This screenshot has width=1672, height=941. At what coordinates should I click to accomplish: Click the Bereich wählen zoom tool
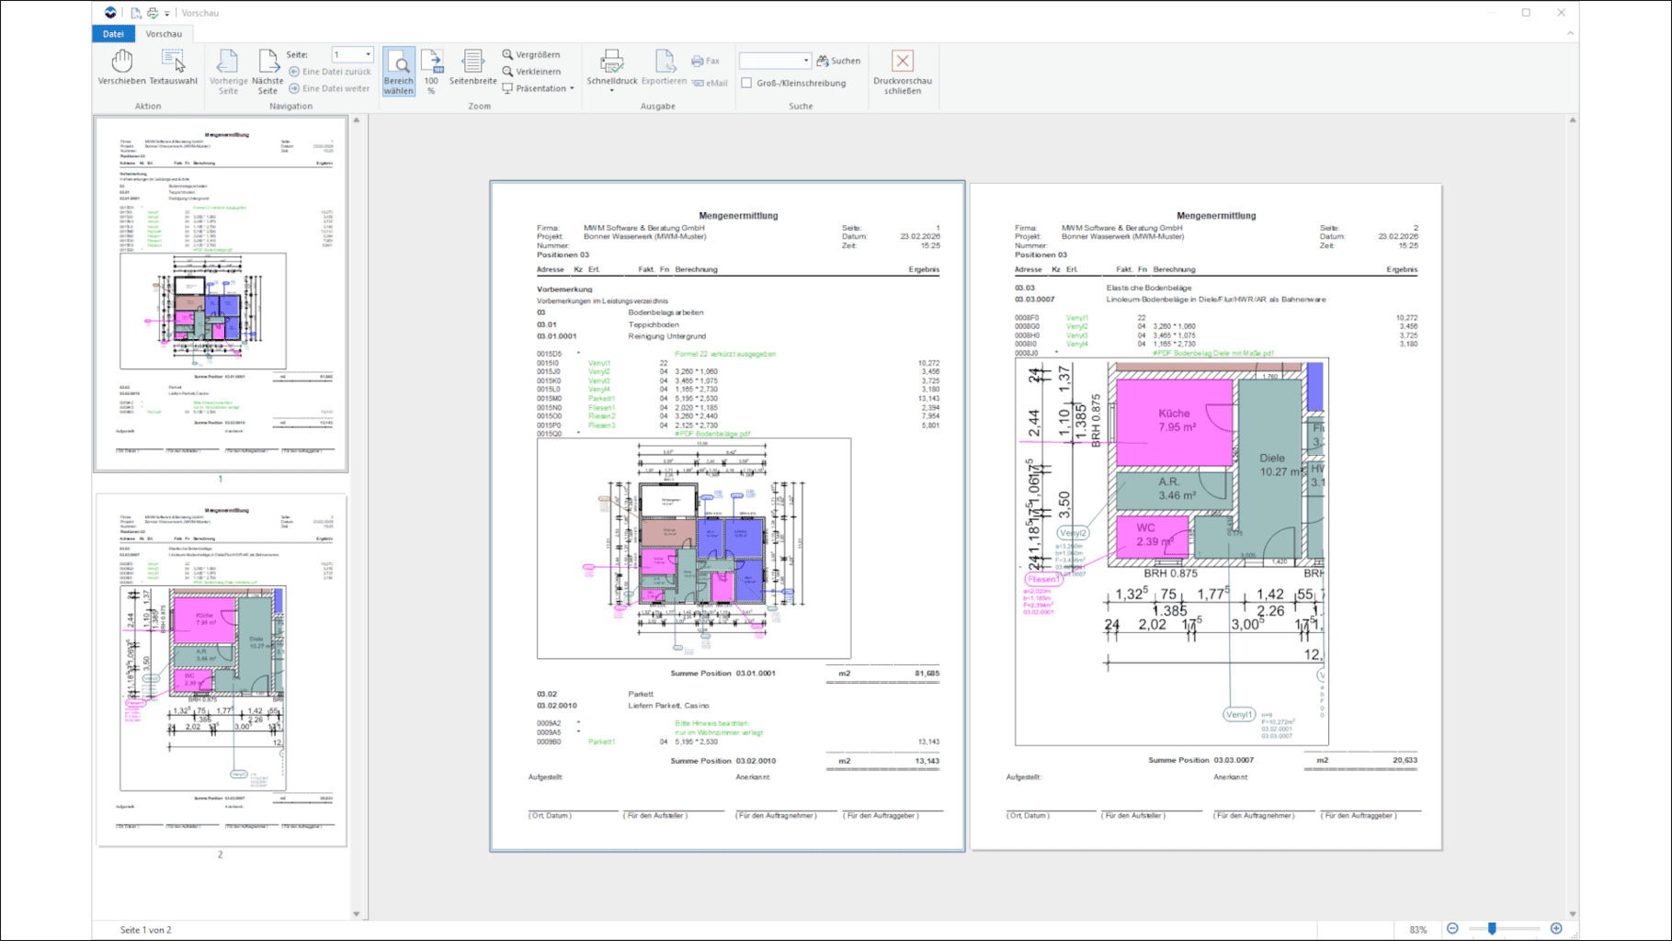point(398,72)
